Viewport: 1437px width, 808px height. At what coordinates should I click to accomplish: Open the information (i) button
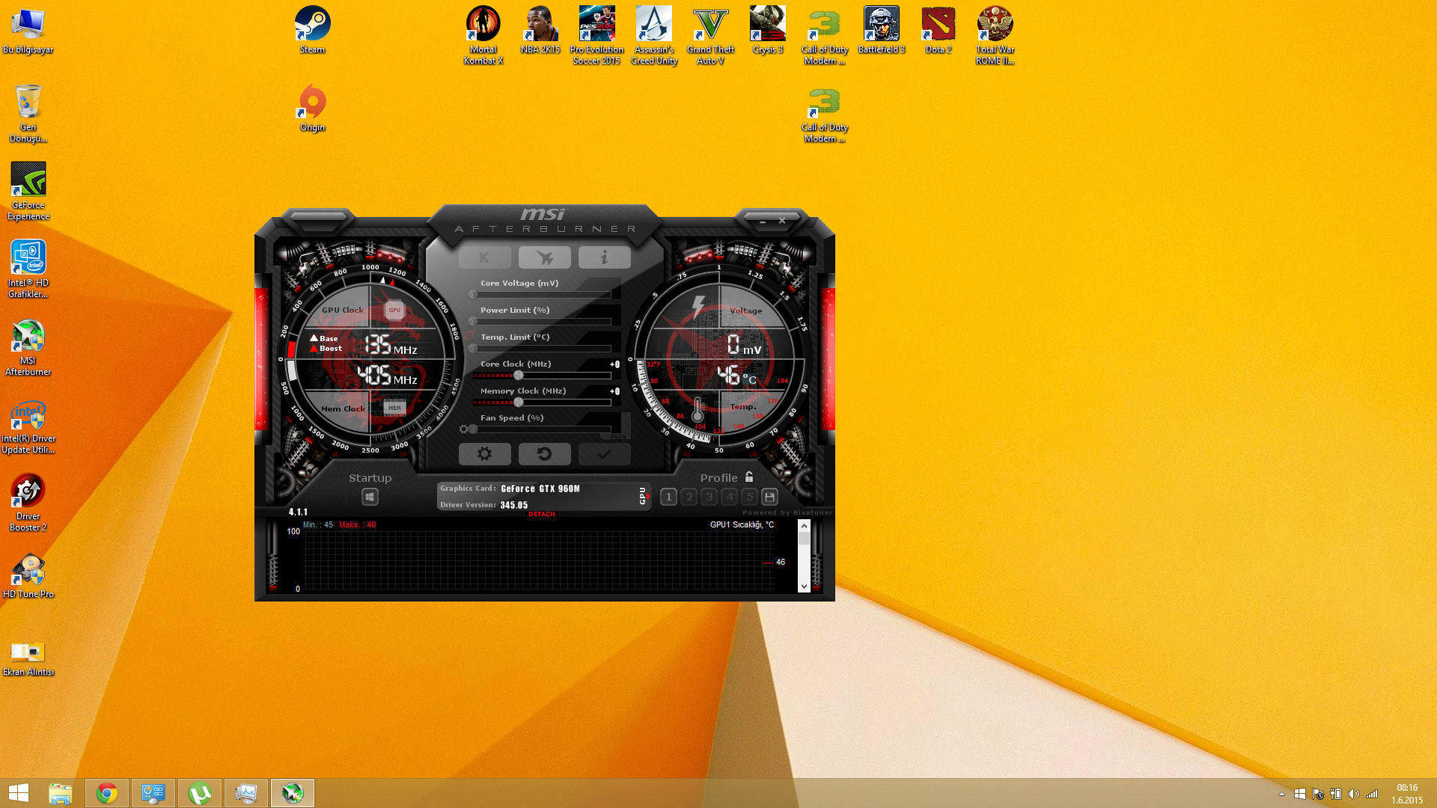click(x=604, y=258)
